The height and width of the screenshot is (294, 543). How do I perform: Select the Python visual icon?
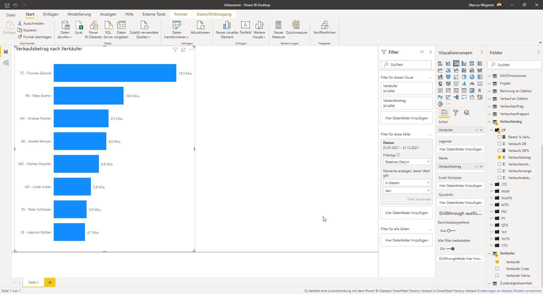pyautogui.click(x=440, y=97)
